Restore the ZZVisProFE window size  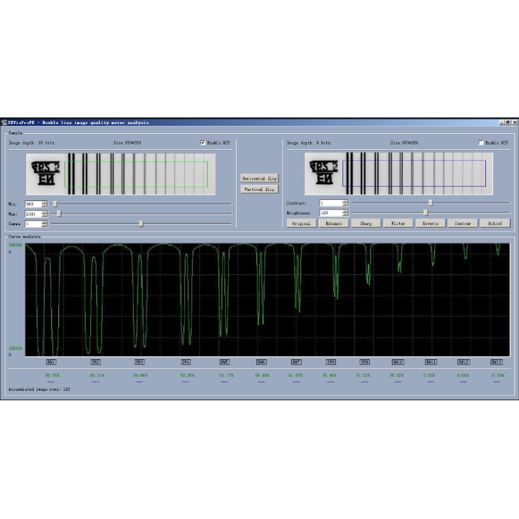coord(508,123)
